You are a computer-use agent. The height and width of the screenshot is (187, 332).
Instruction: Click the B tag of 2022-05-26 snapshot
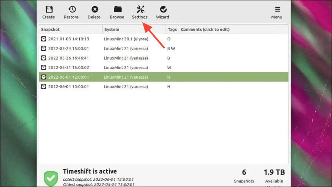click(x=168, y=58)
